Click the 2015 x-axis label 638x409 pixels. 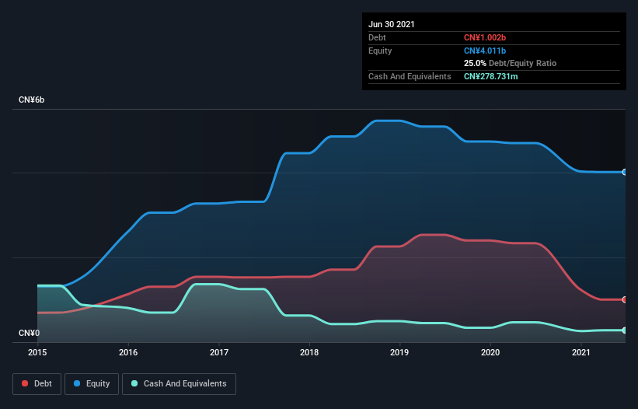point(37,352)
